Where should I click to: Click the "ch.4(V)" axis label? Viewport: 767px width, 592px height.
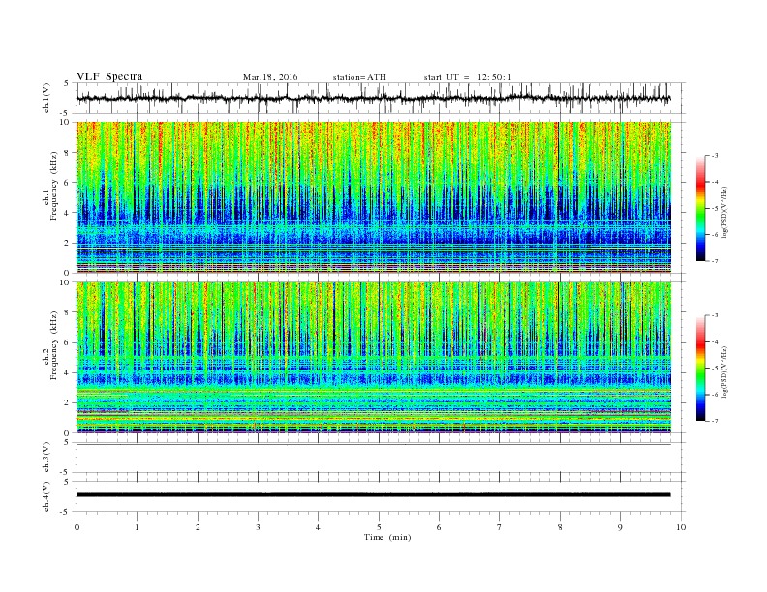pyautogui.click(x=46, y=497)
